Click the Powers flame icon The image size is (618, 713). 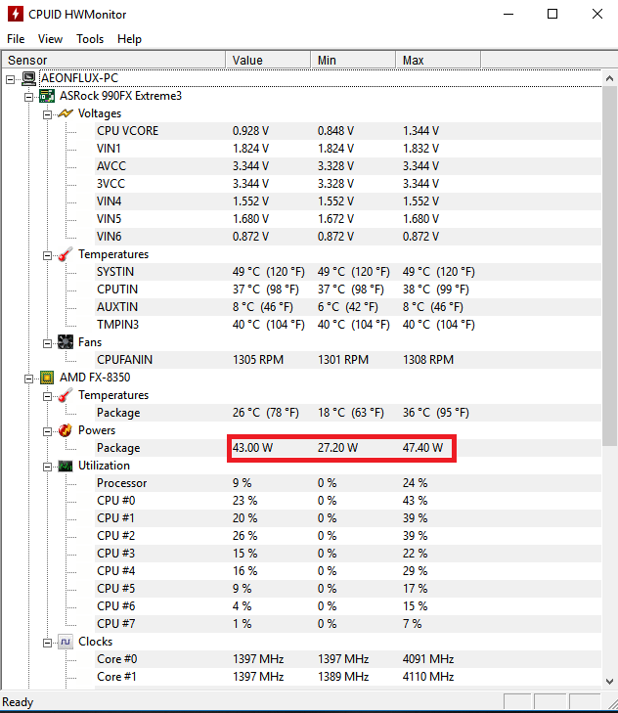click(66, 430)
